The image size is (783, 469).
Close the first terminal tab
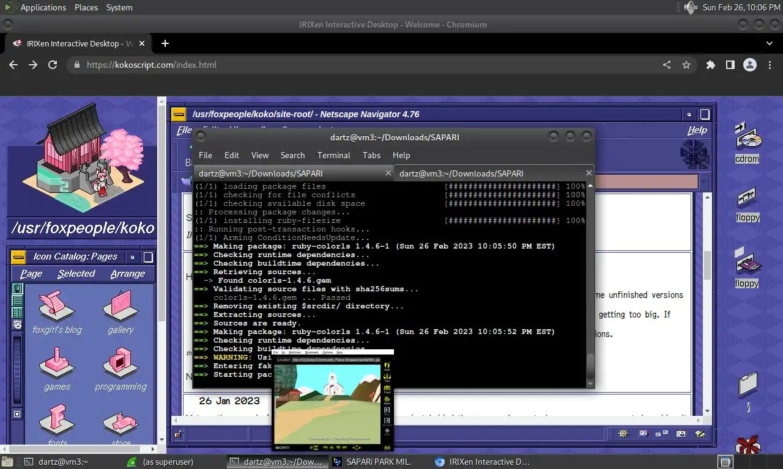(388, 173)
